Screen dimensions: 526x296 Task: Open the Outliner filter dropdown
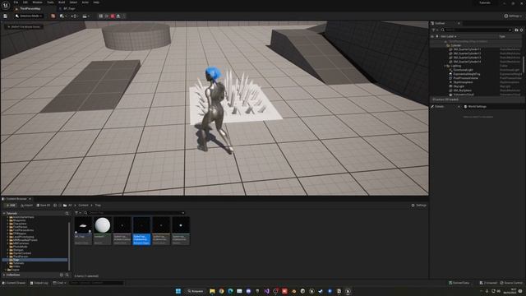435,30
